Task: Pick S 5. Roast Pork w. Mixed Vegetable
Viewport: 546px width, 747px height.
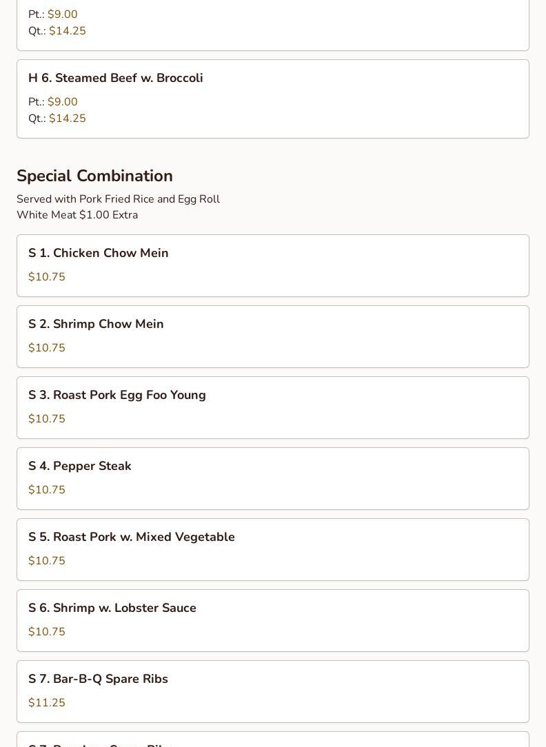Action: pos(132,538)
